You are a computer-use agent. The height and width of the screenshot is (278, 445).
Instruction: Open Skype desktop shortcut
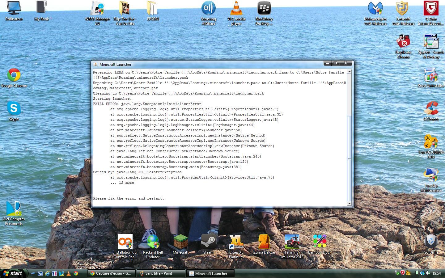coord(14,111)
